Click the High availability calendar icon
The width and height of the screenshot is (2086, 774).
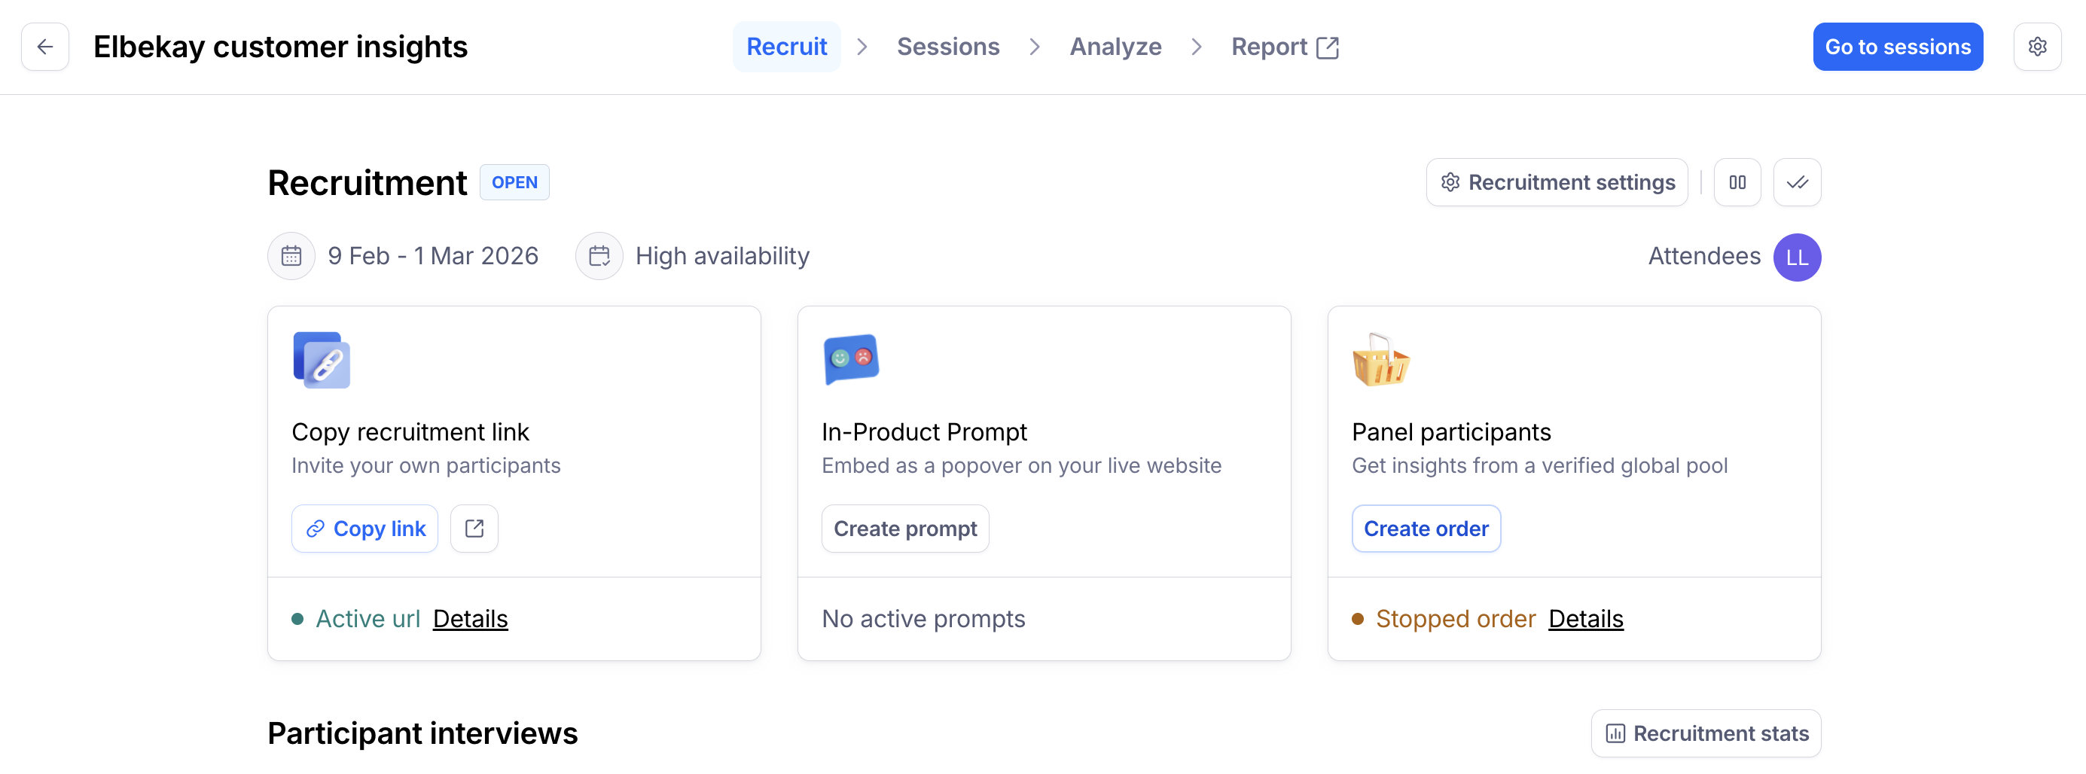tap(599, 256)
